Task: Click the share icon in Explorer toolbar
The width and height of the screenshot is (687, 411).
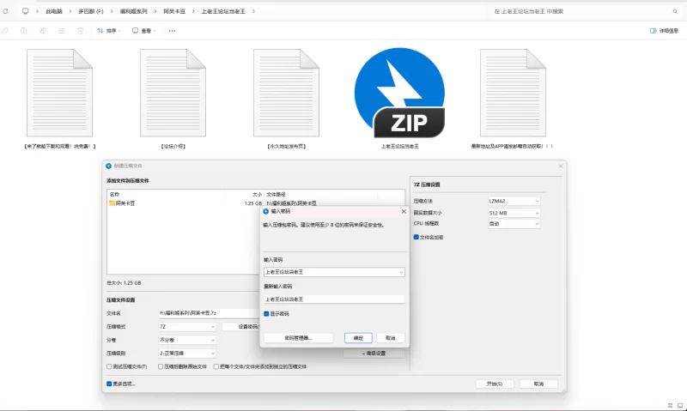Action: (61, 31)
